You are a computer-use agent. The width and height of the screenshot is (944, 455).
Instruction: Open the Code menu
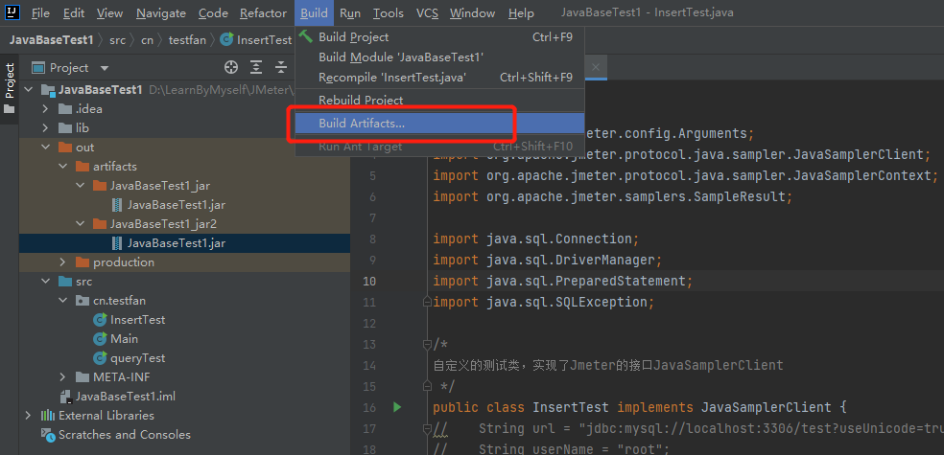213,12
